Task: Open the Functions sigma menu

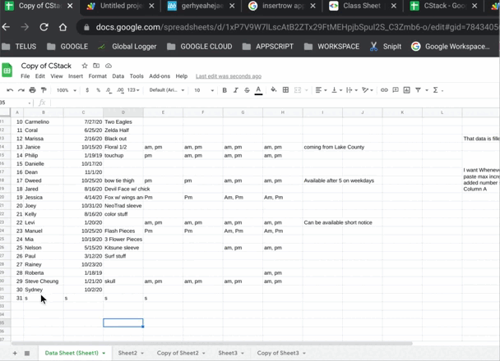Action: point(437,90)
